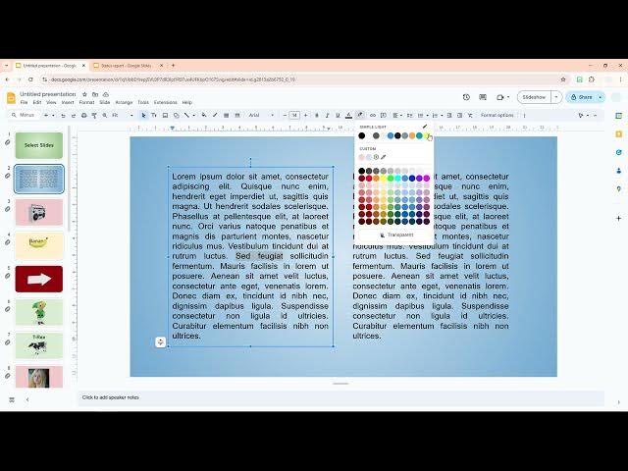The width and height of the screenshot is (628, 471).
Task: Select the Paint format tool
Action: [94, 116]
